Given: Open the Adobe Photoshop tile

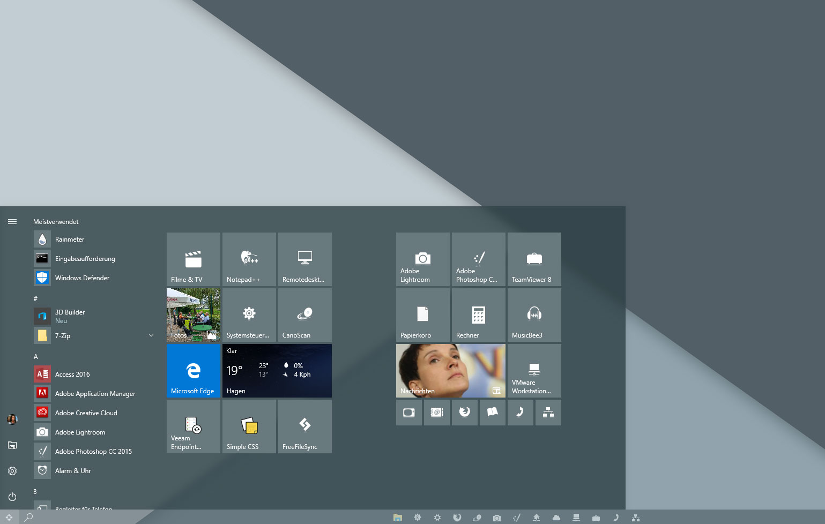Looking at the screenshot, I should pyautogui.click(x=479, y=259).
